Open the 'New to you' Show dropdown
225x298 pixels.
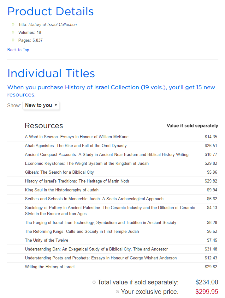[41, 105]
